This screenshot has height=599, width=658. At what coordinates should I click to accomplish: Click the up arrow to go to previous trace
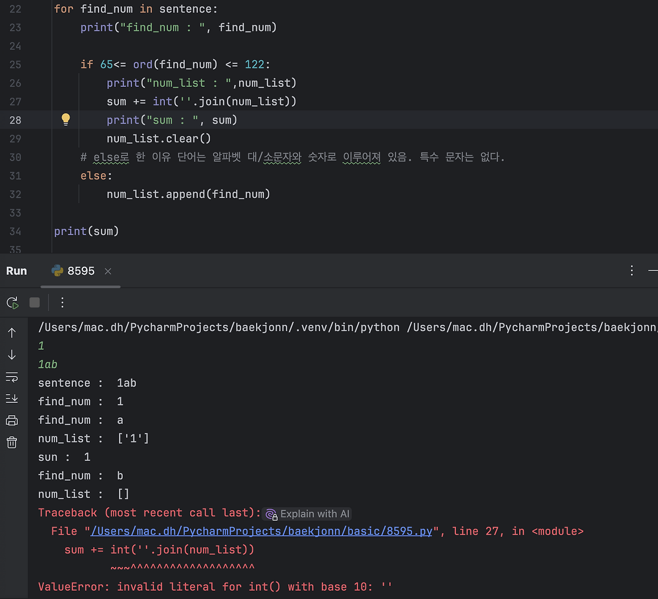pyautogui.click(x=12, y=332)
